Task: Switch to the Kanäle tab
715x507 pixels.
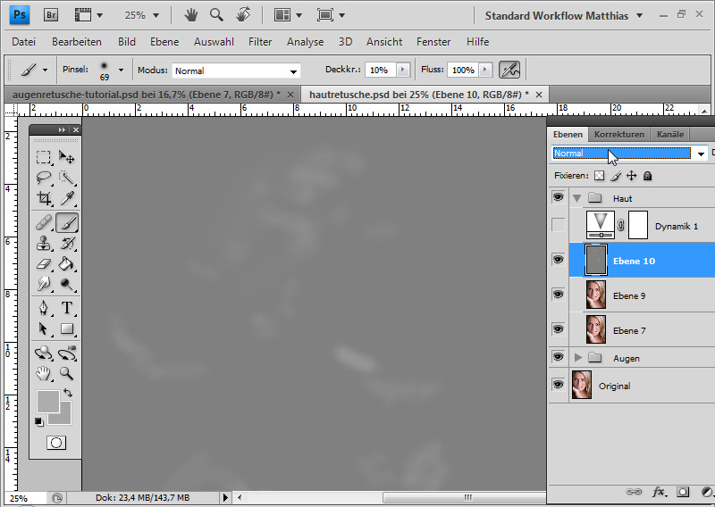Action: coord(669,135)
